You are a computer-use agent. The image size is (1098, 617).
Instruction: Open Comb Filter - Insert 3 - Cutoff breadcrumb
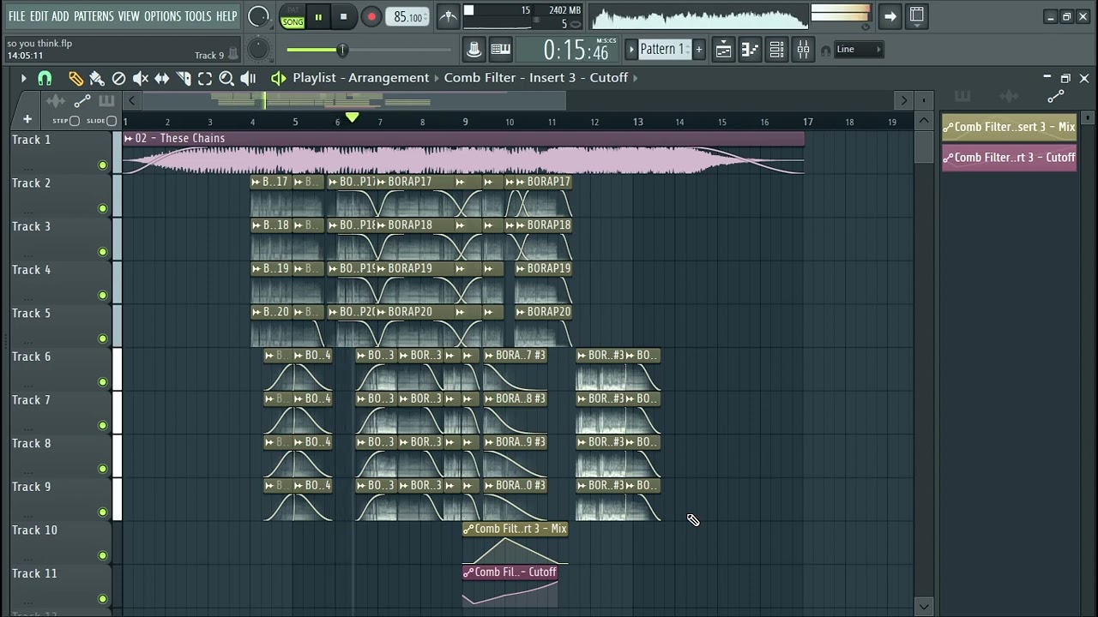coord(536,78)
